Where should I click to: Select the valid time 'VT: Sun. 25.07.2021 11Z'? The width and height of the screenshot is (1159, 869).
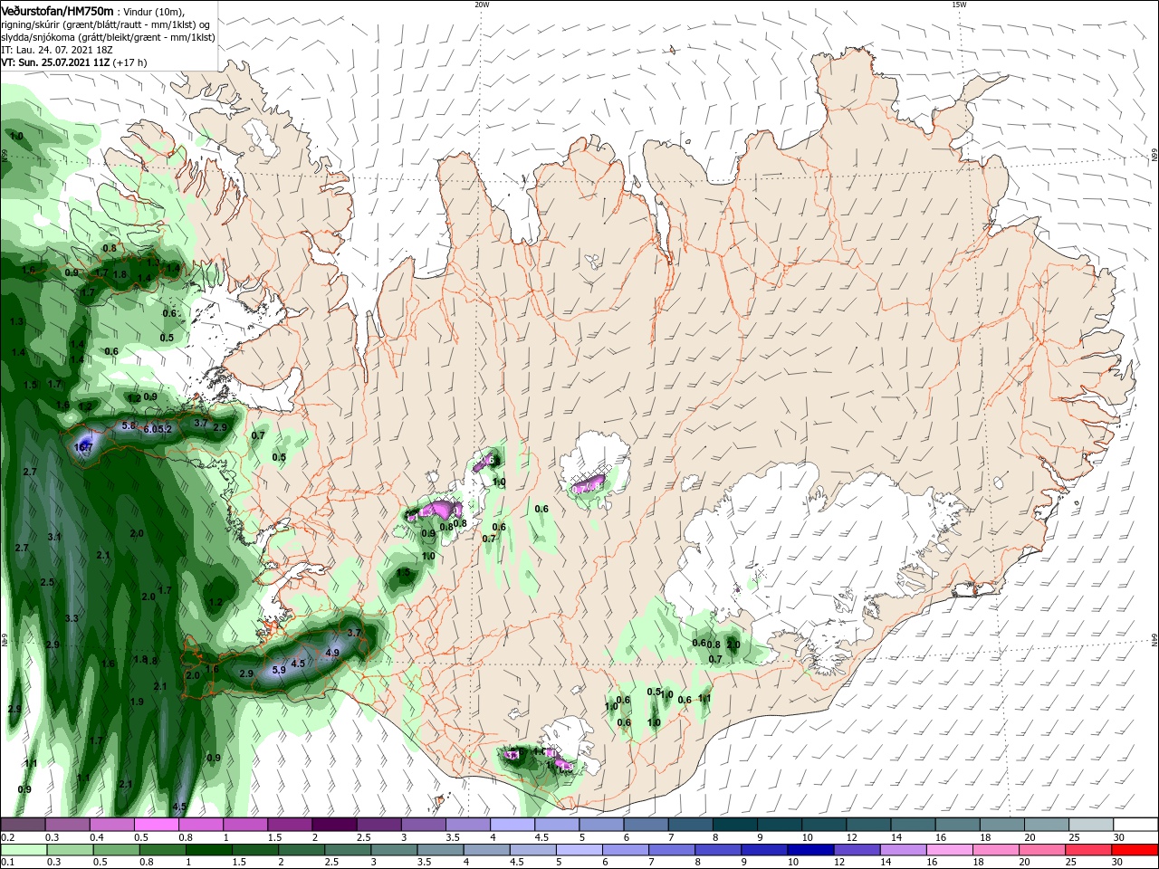click(56, 62)
